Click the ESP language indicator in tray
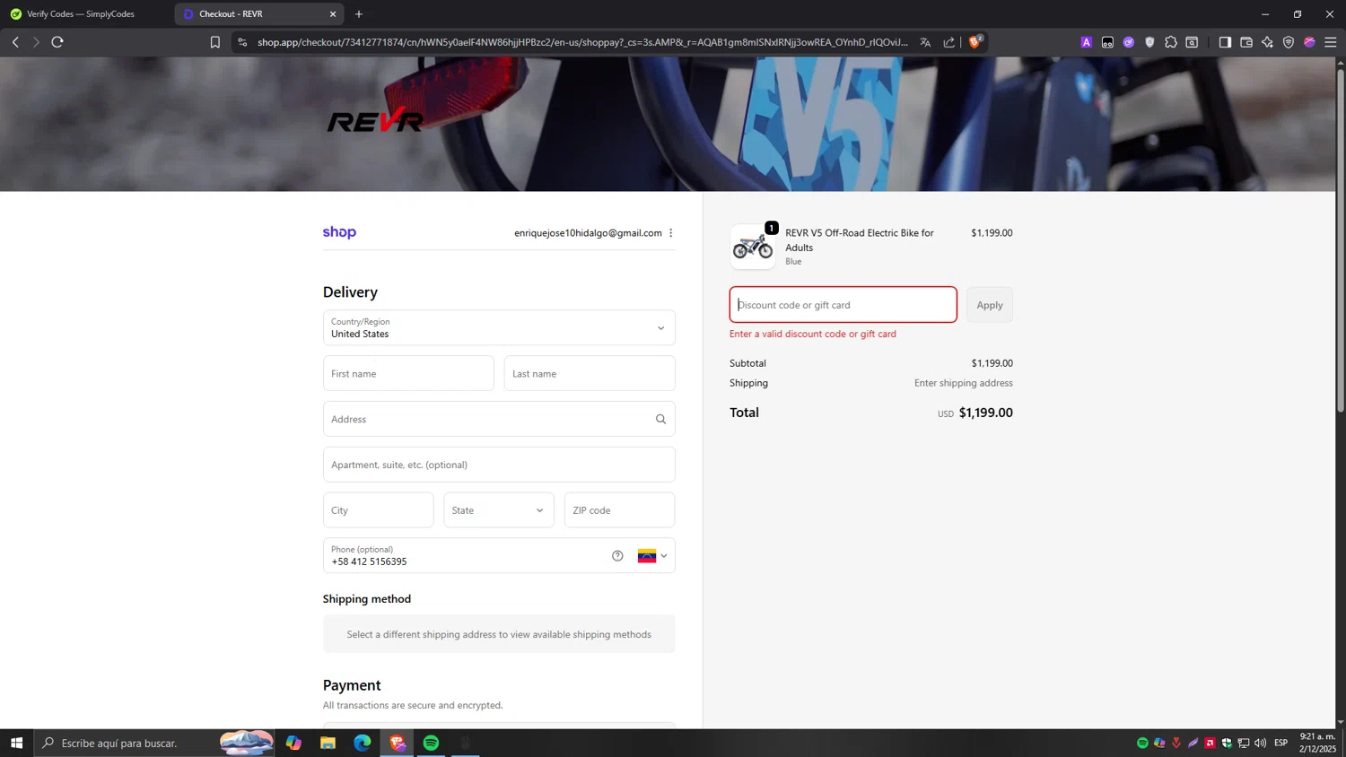Screen dimensions: 1346x757 coord(1280,743)
